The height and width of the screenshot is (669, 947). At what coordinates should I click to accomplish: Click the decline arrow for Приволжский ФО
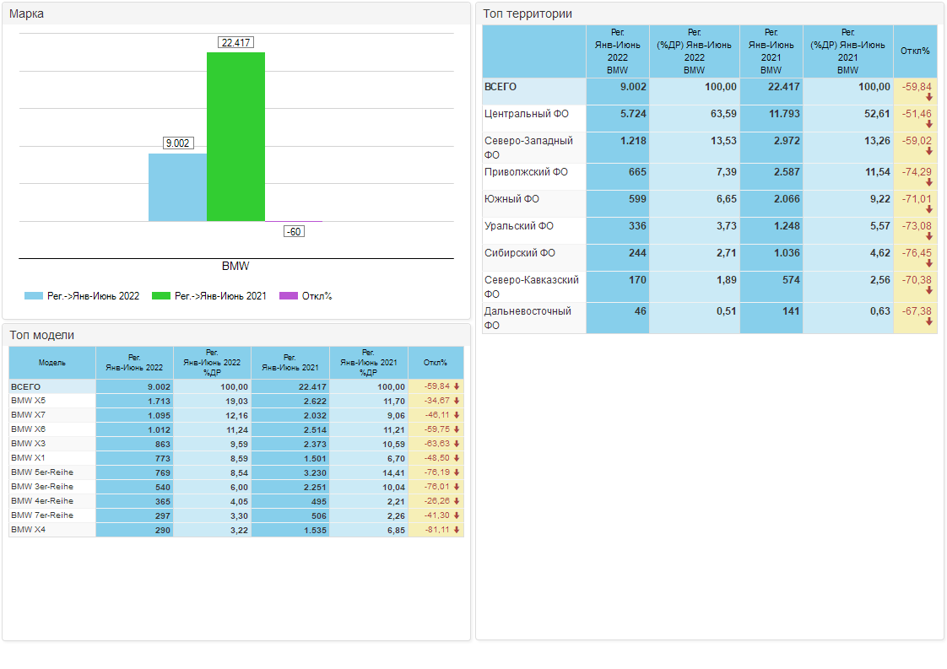928,183
